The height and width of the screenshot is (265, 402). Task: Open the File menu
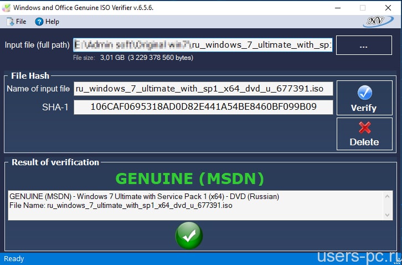tap(17, 22)
